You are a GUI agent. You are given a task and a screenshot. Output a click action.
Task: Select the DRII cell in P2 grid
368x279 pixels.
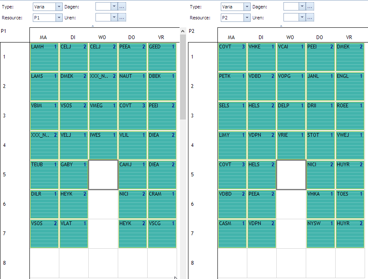click(320, 116)
